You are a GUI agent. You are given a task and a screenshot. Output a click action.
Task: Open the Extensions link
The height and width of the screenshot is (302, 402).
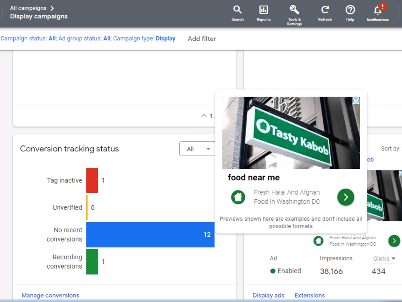pyautogui.click(x=310, y=295)
